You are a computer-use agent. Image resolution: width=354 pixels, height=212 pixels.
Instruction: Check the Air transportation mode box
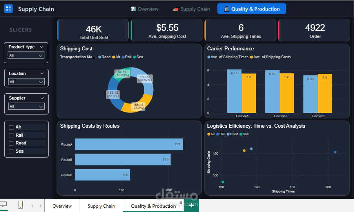click(x=11, y=127)
